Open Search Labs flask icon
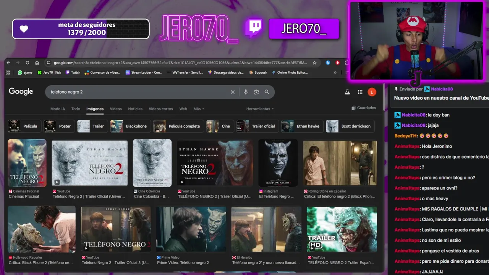This screenshot has height=275, width=489. (x=347, y=92)
